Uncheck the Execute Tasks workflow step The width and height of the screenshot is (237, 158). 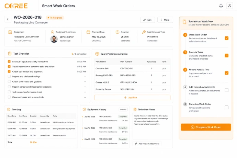click(x=227, y=56)
